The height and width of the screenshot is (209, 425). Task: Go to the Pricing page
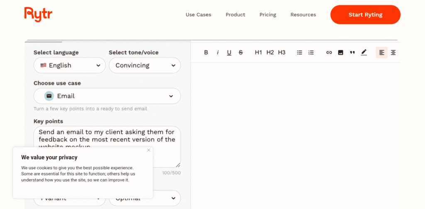pyautogui.click(x=268, y=15)
